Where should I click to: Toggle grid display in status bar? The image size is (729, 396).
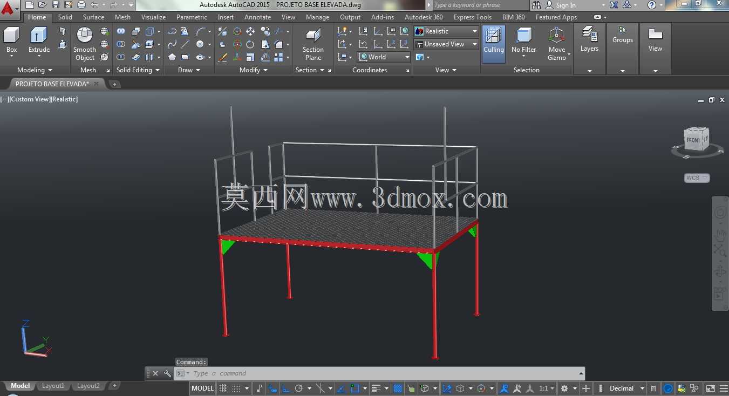coord(223,388)
